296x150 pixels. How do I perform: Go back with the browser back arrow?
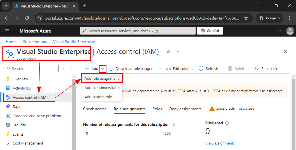[6, 18]
